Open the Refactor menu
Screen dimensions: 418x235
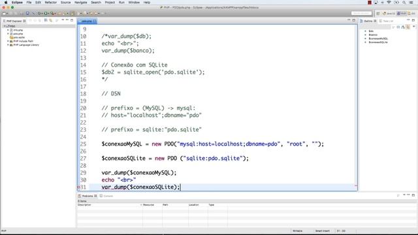click(x=51, y=3)
